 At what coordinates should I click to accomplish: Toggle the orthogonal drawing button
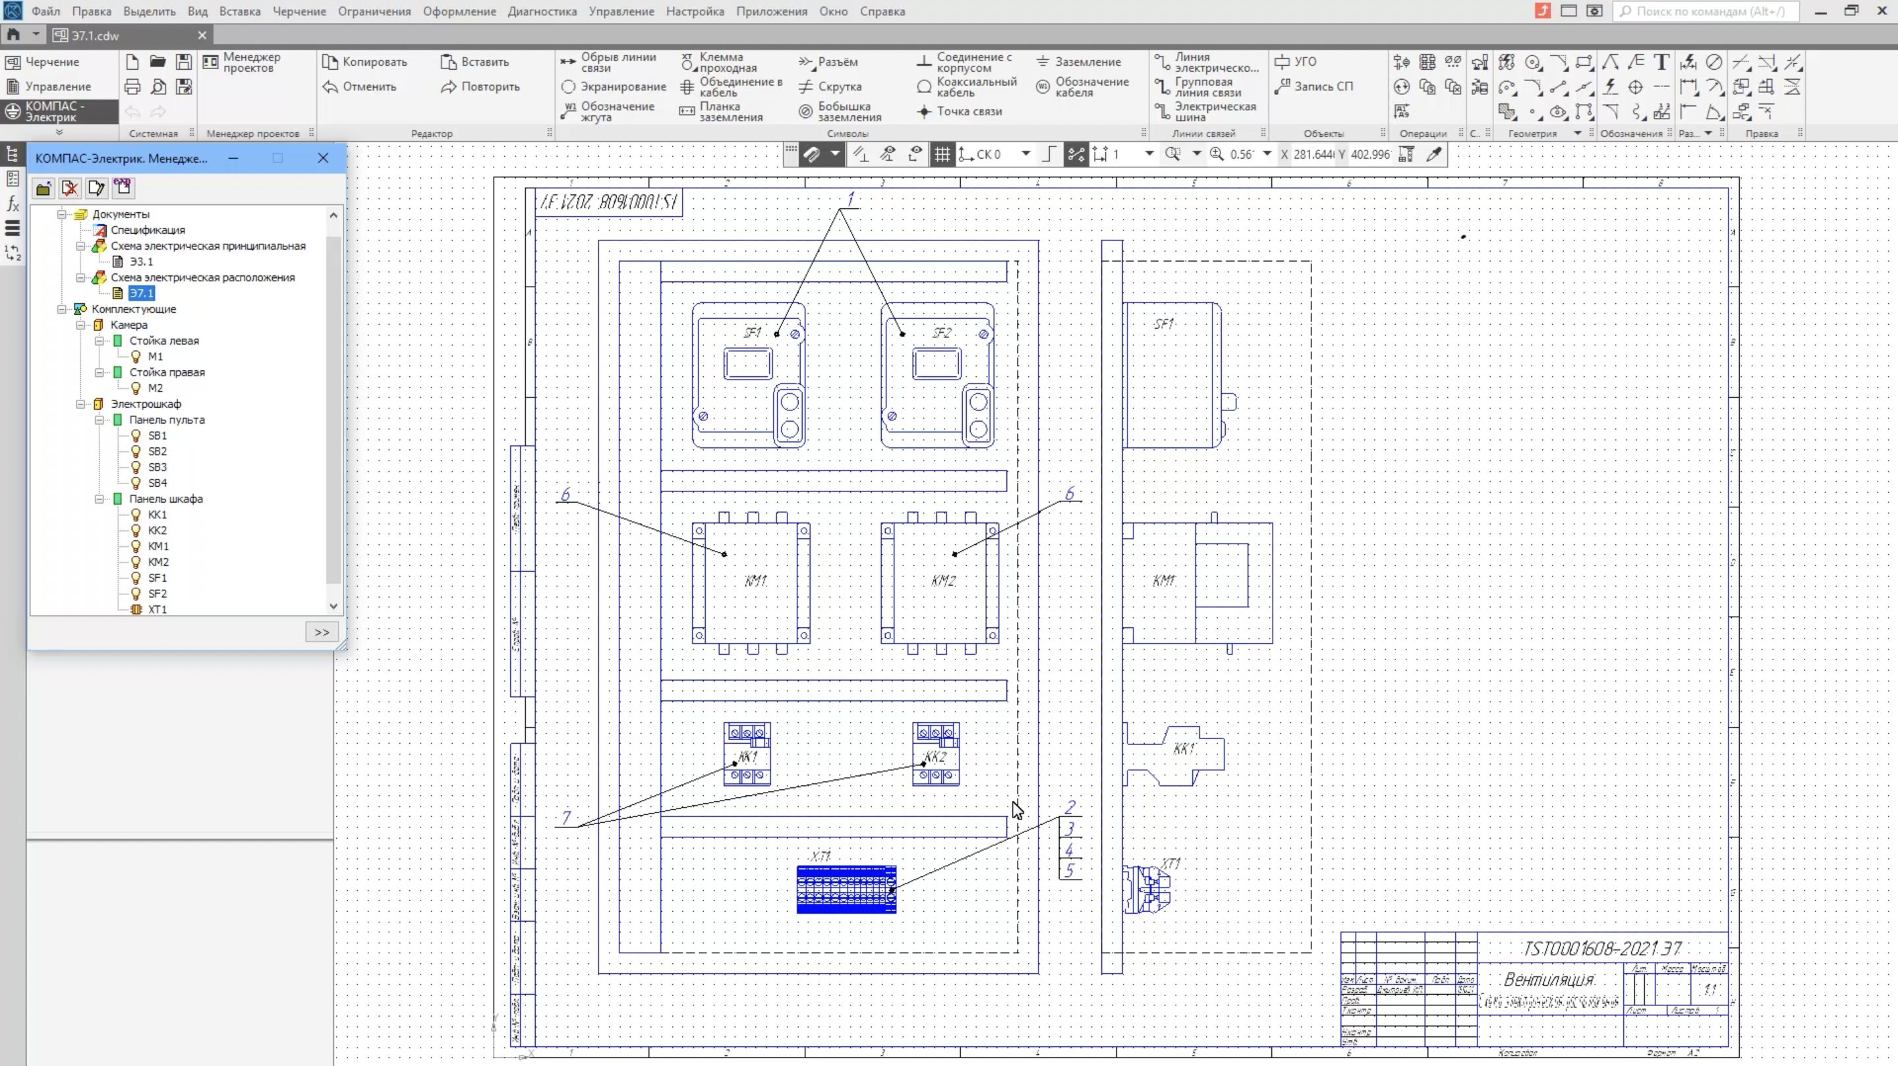click(1049, 154)
